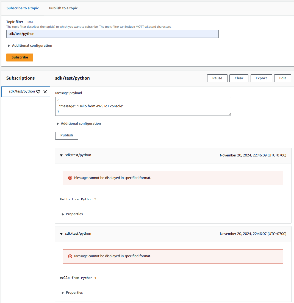The width and height of the screenshot is (294, 303).
Task: Export the subscription messages
Action: point(261,78)
